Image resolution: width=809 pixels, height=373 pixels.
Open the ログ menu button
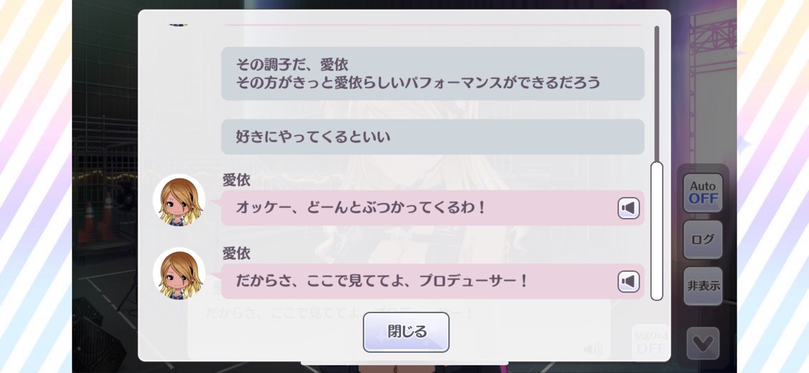[703, 240]
